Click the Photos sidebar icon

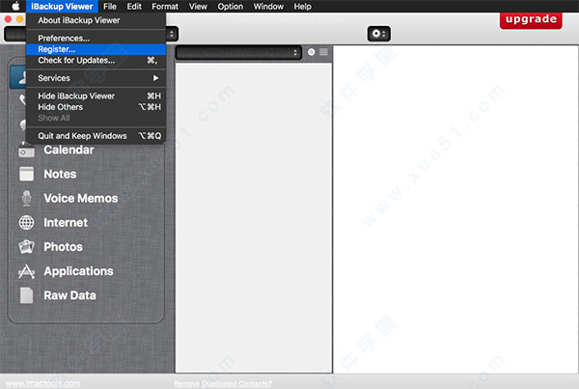pos(26,247)
